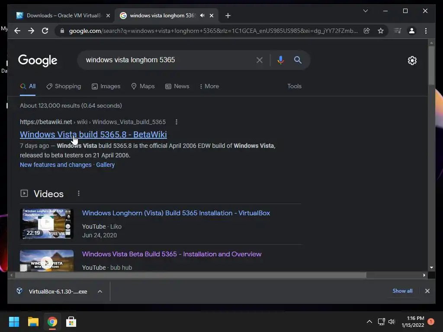Image resolution: width=443 pixels, height=332 pixels.
Task: Open Chrome from the taskbar
Action: (52, 322)
